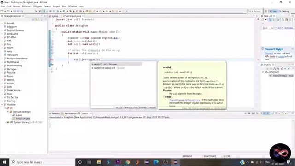
Task: Switch to the Declaration tab
Action: point(69,113)
